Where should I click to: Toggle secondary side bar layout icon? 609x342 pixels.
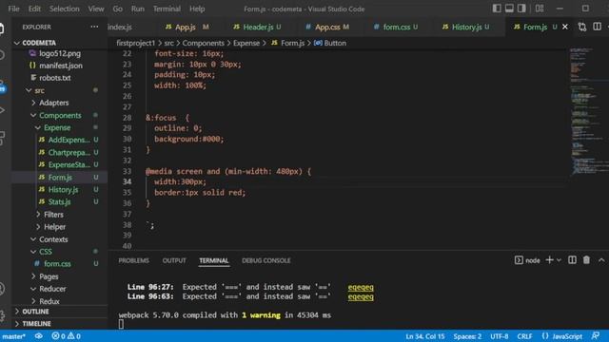[521, 9]
